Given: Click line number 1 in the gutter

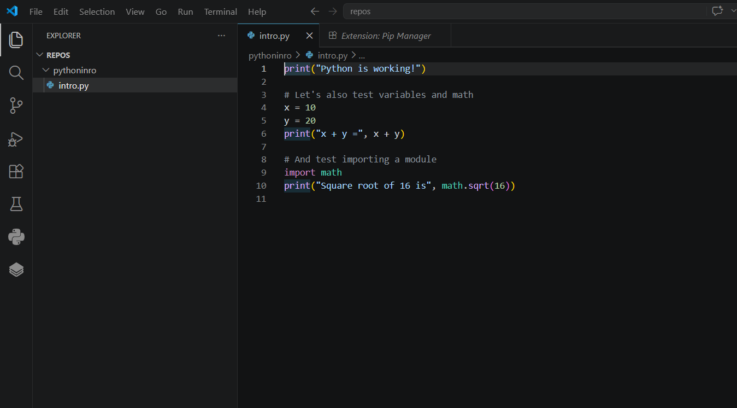Looking at the screenshot, I should coord(264,68).
